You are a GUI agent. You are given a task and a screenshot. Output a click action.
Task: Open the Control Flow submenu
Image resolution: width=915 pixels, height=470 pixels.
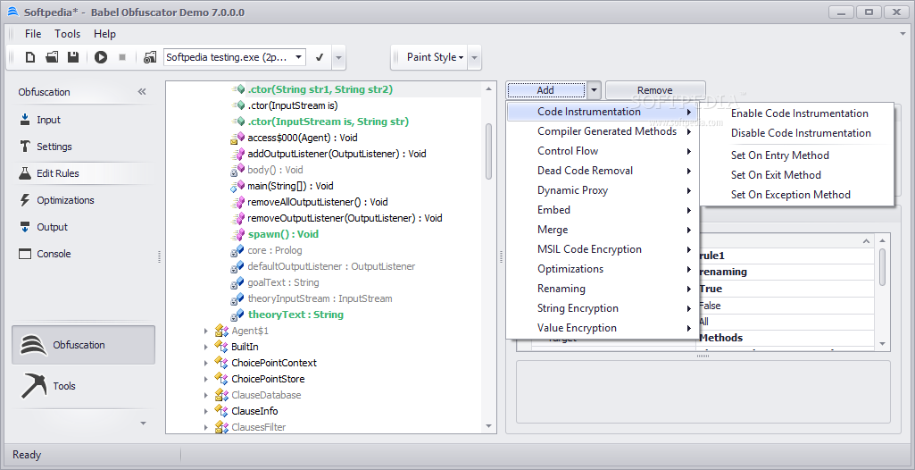point(603,151)
